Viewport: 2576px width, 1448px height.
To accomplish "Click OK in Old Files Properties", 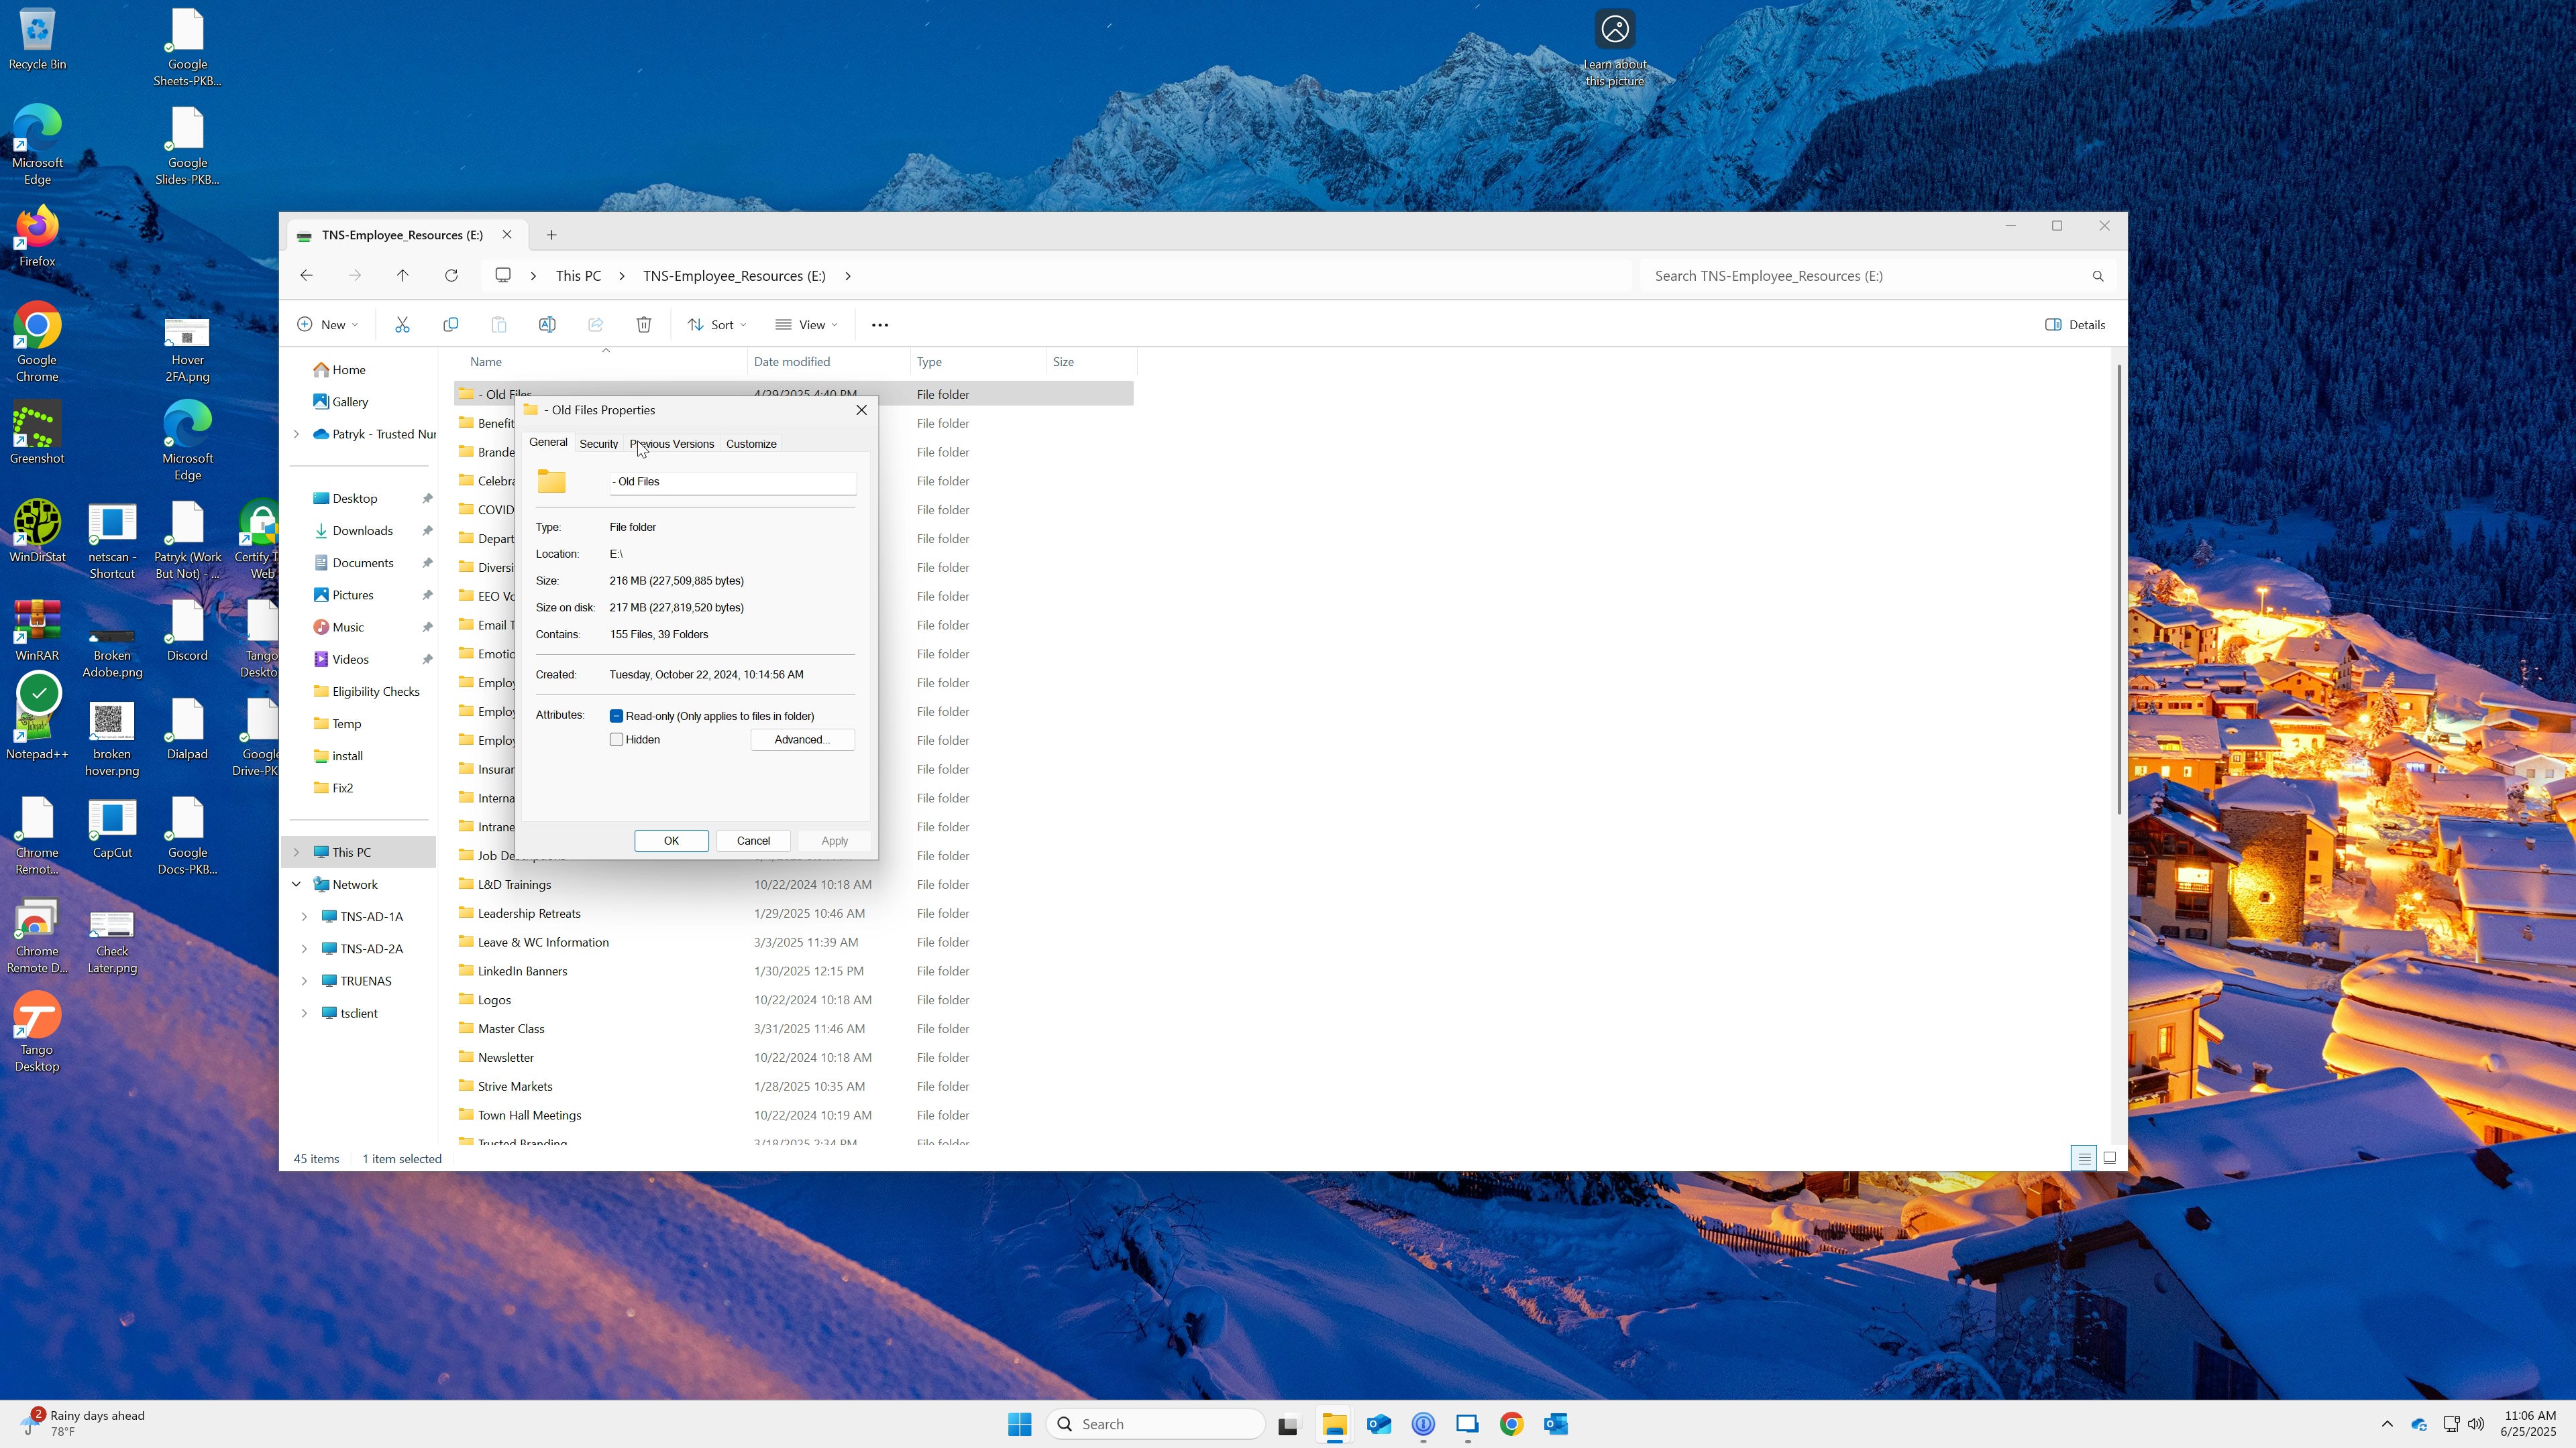I will (671, 841).
